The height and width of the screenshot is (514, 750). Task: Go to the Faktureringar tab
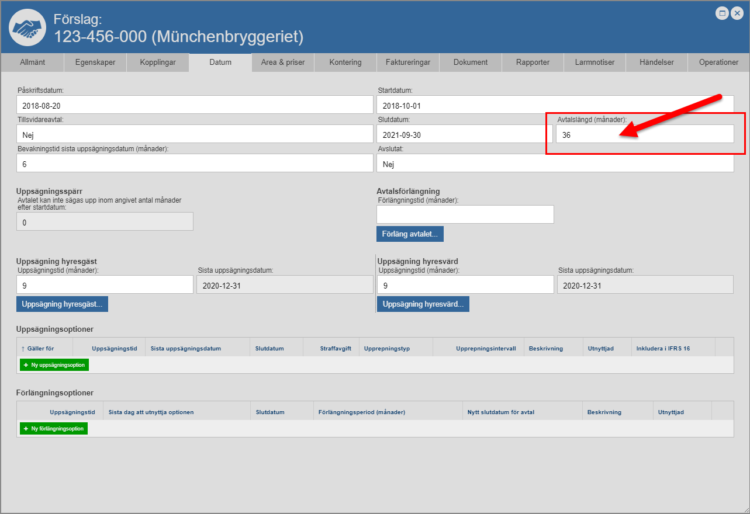[x=408, y=62]
